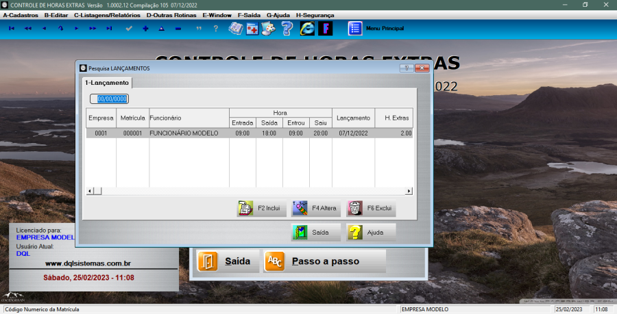Click the grid's horizontal scrollbar right arrow

pyautogui.click(x=409, y=192)
